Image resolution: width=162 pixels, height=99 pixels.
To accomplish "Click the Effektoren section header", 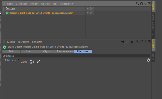I will tap(76, 56).
